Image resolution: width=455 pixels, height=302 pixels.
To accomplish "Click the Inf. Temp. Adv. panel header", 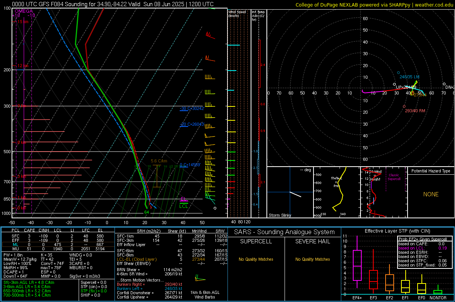I will pyautogui.click(x=258, y=16).
